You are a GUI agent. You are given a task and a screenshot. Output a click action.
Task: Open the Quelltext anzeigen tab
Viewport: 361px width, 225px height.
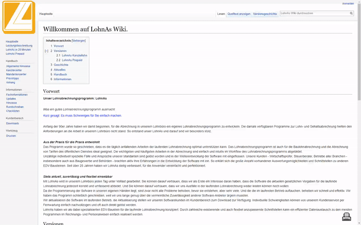[239, 14]
